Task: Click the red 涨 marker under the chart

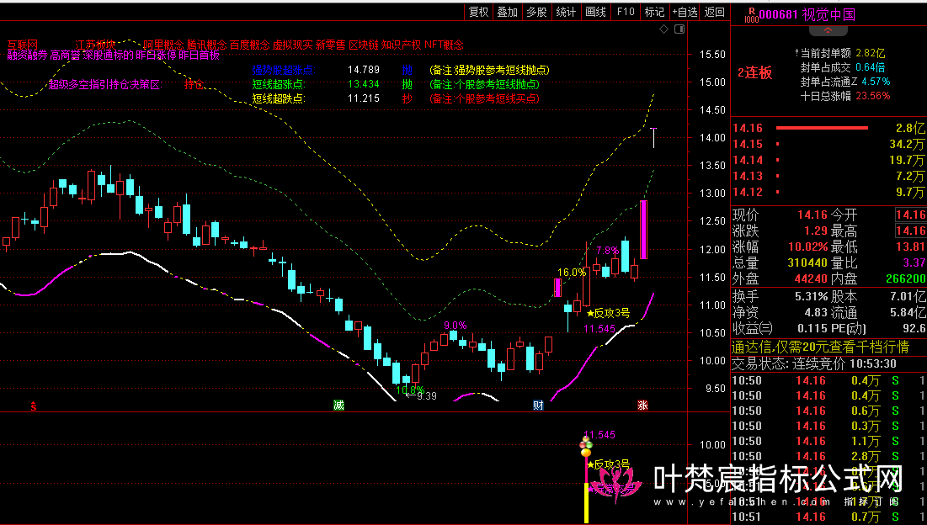Action: (642, 406)
